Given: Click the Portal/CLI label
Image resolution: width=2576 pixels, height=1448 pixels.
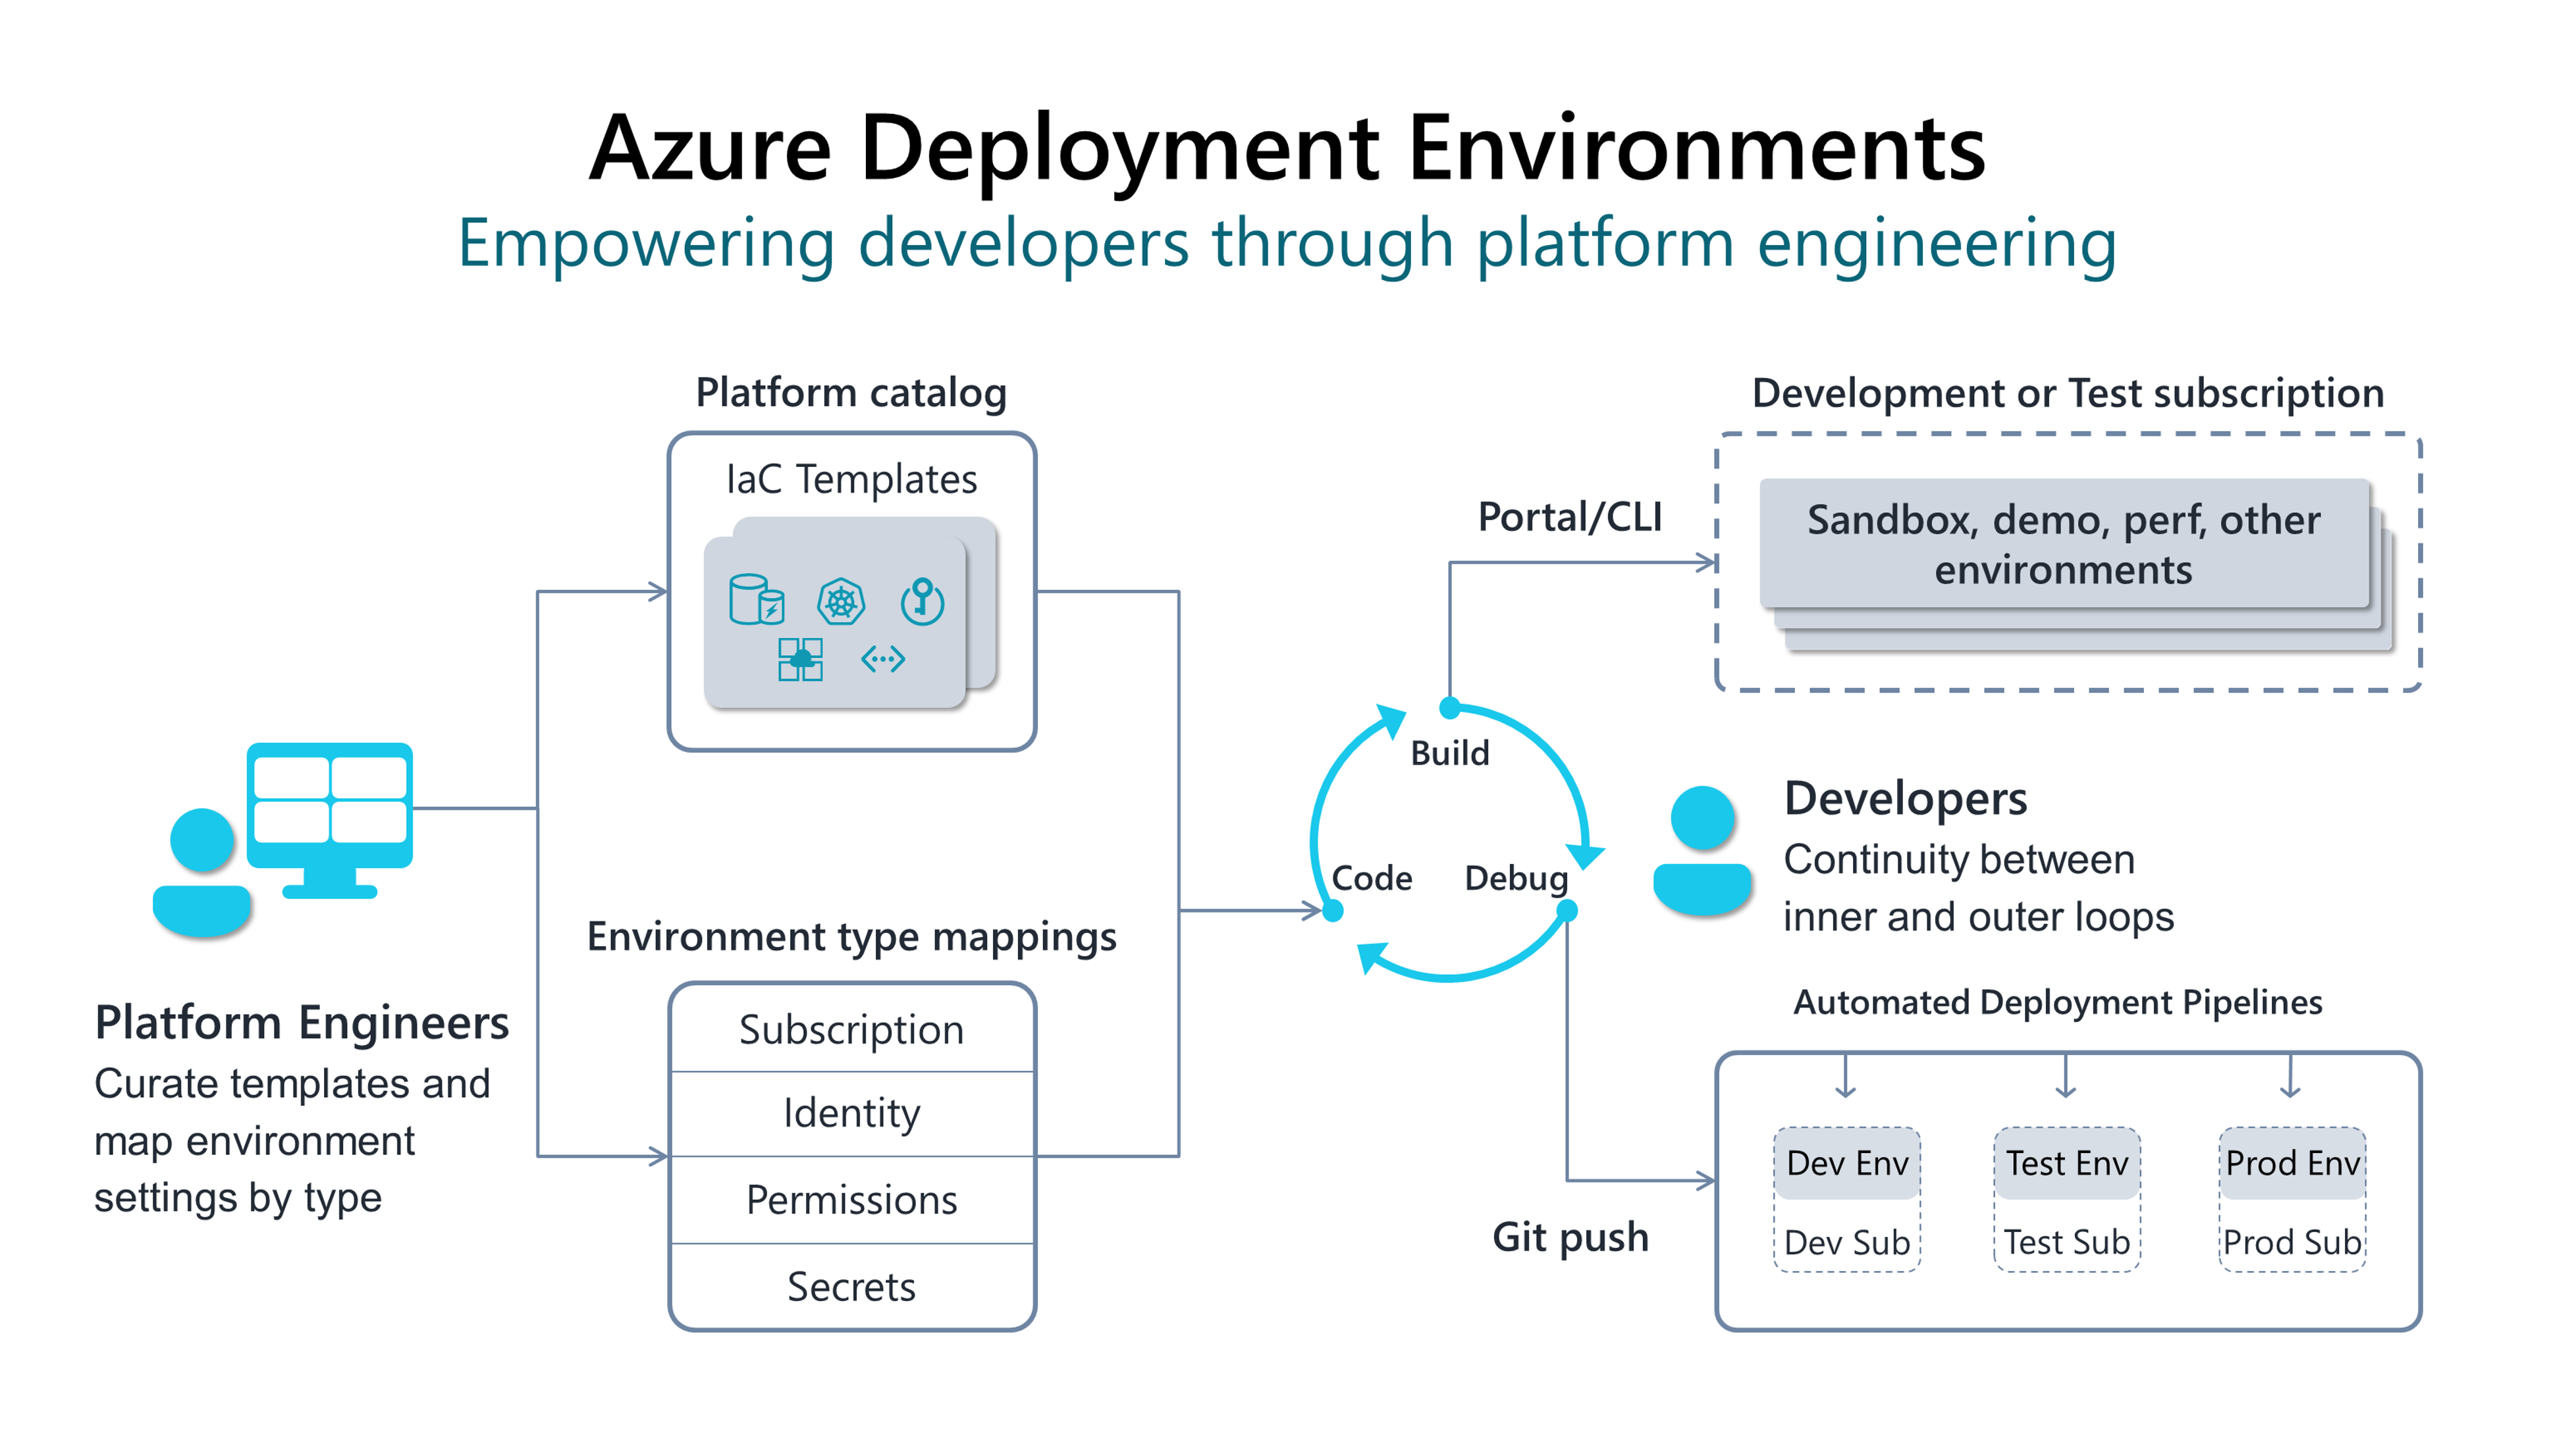Looking at the screenshot, I should (1570, 517).
